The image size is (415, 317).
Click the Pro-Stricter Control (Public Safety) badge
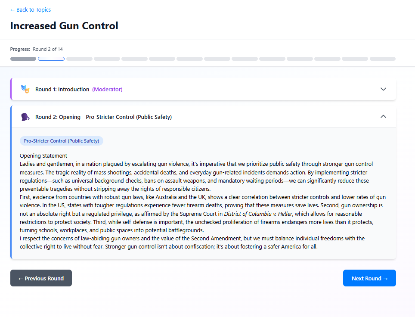pos(61,141)
